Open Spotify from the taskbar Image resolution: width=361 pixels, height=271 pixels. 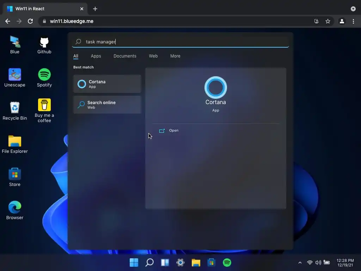click(227, 263)
